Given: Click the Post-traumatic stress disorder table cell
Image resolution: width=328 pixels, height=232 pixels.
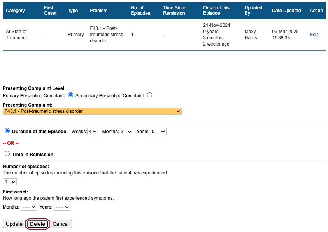Looking at the screenshot, I should [x=106, y=35].
